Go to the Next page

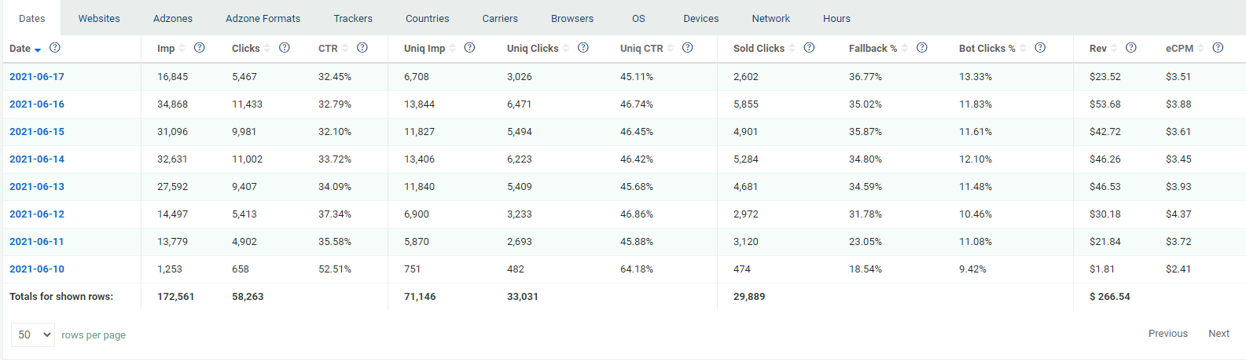coord(1218,334)
